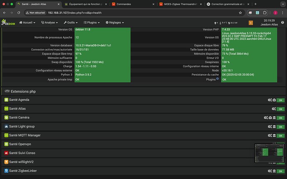This screenshot has height=179, width=287.
Task: Open the Outils dropdown menu
Action: click(x=71, y=22)
